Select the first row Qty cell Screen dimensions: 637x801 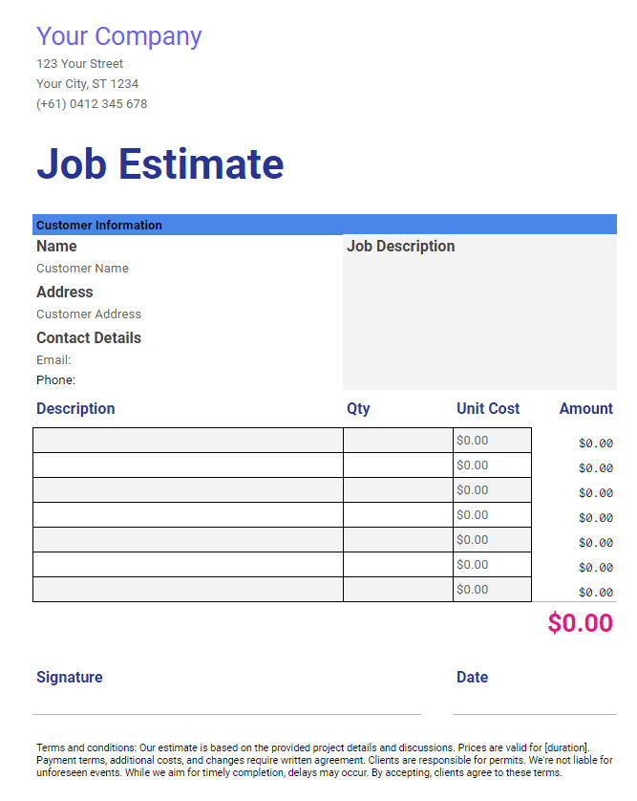point(398,441)
